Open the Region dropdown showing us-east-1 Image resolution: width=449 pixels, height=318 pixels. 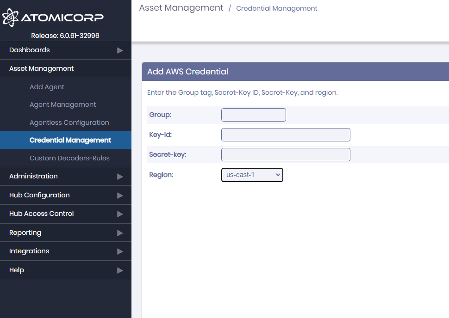tap(252, 175)
